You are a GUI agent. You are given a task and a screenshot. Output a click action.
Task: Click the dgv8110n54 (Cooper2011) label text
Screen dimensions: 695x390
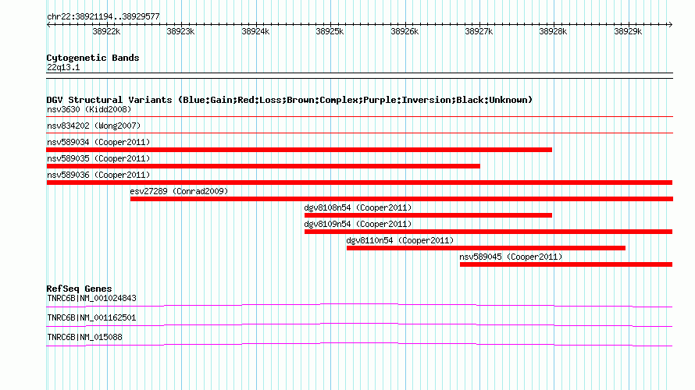[401, 240]
